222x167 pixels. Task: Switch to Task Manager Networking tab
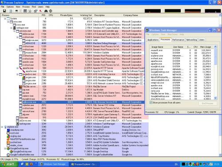[x=191, y=40]
